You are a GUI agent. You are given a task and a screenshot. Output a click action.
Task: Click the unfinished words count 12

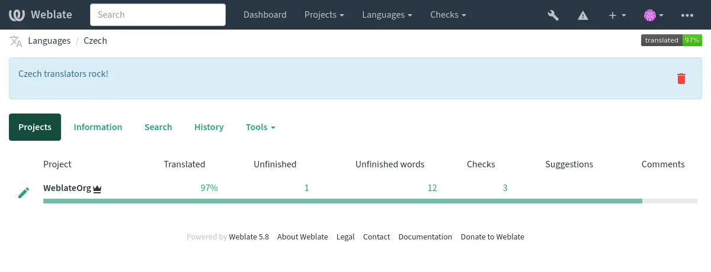pos(432,189)
